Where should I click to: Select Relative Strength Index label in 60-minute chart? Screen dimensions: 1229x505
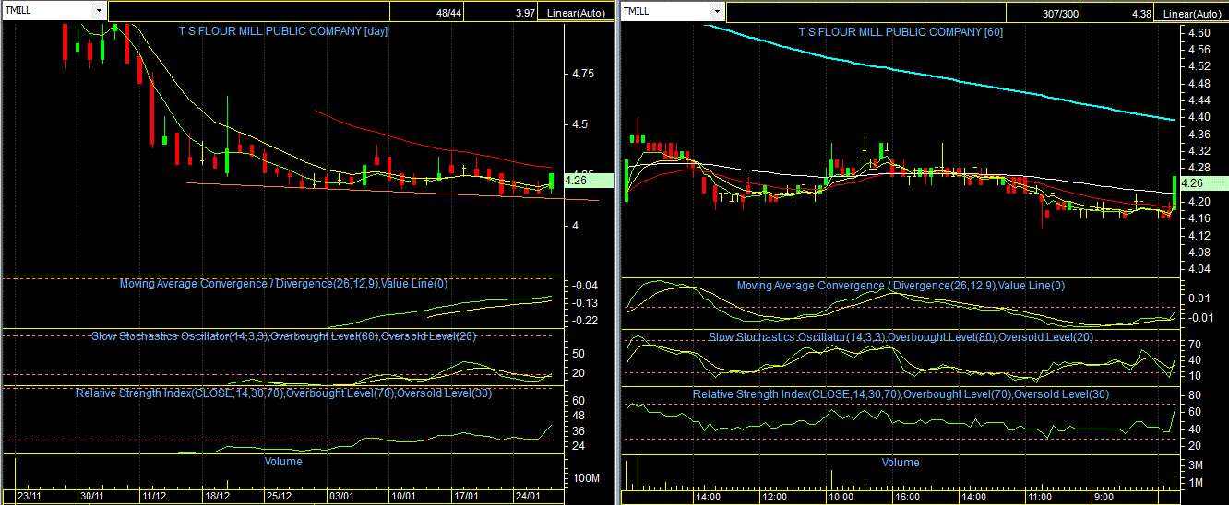[901, 393]
